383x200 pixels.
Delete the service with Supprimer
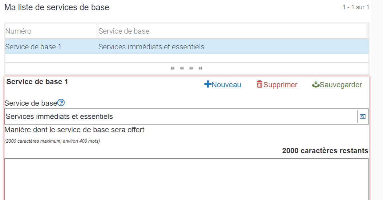pyautogui.click(x=277, y=85)
